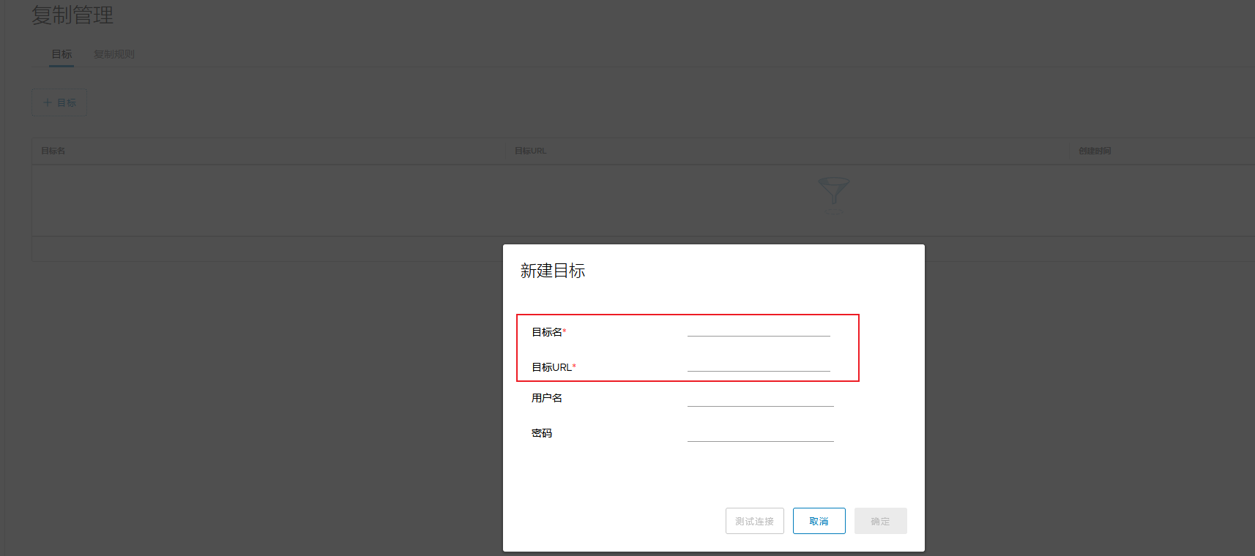The width and height of the screenshot is (1255, 556).
Task: Click the 目标名 input field
Action: 759,329
